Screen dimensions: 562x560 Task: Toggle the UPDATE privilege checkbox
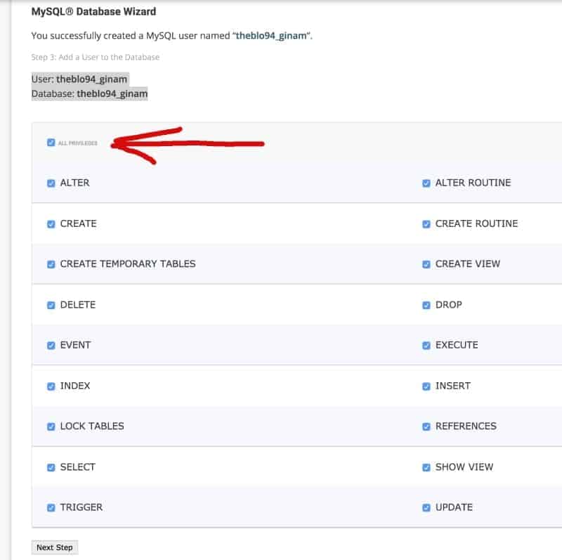coord(426,508)
